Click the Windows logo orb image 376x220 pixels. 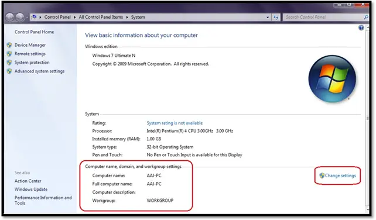[332, 79]
